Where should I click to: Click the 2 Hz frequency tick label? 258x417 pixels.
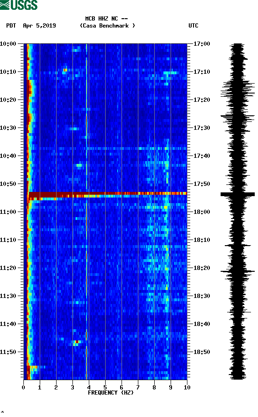click(56, 388)
